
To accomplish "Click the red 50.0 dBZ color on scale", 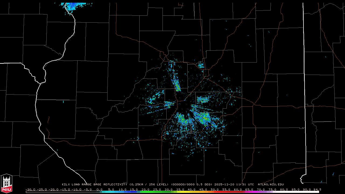I will [x=215, y=192].
